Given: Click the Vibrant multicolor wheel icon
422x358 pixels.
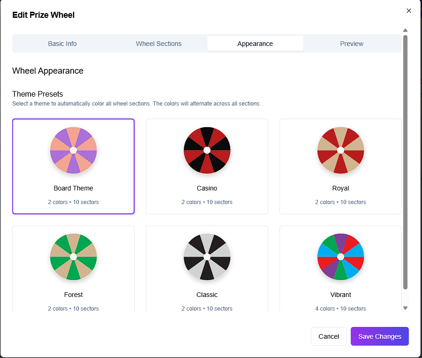Looking at the screenshot, I should tap(340, 257).
